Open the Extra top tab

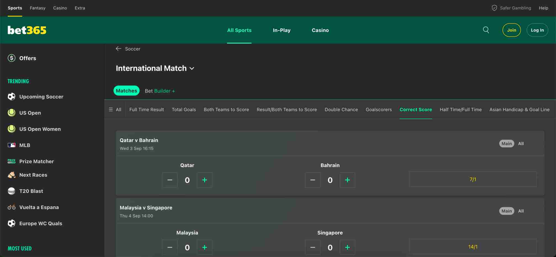pyautogui.click(x=80, y=8)
